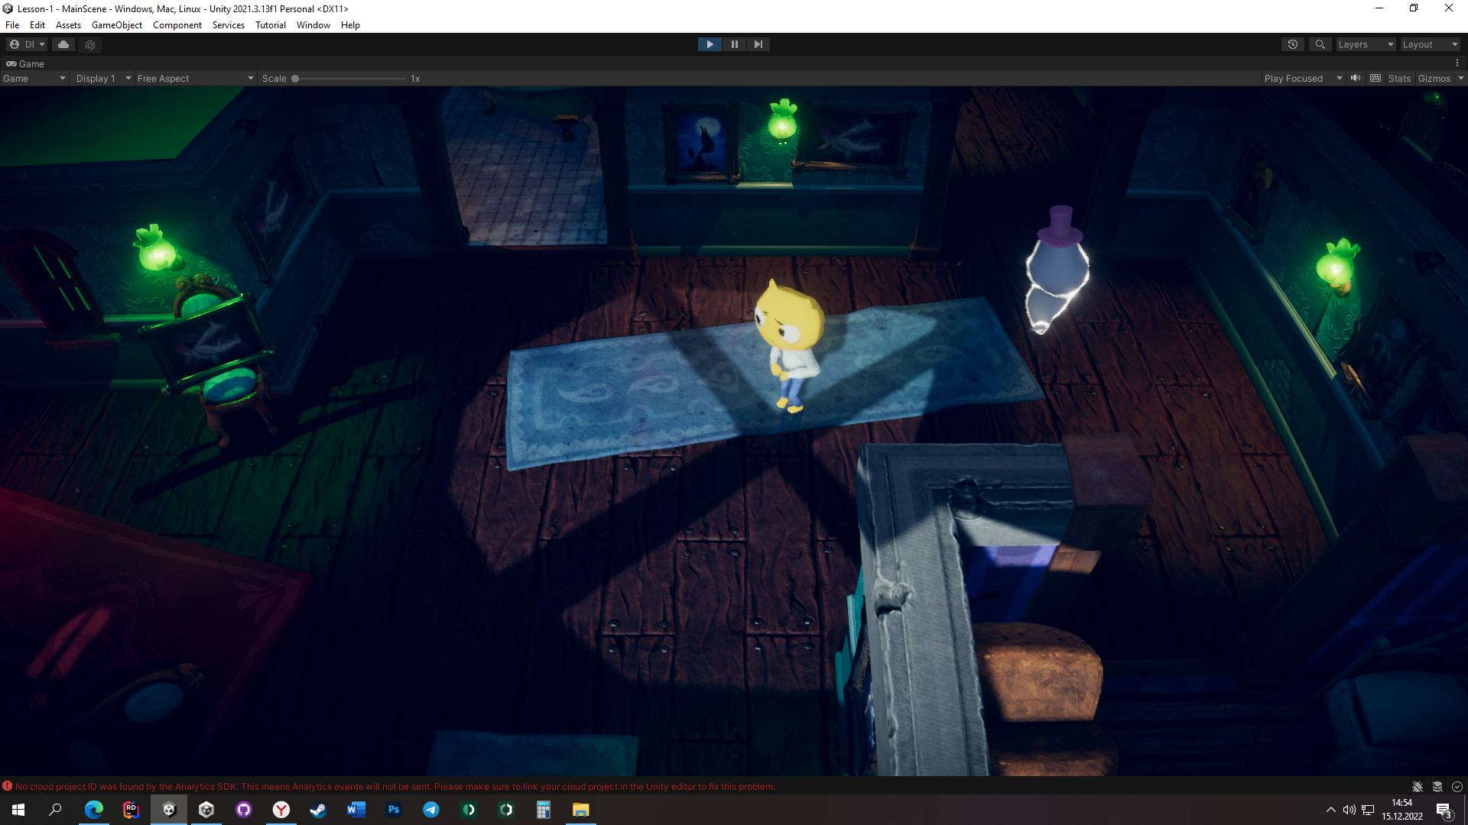The width and height of the screenshot is (1468, 825).
Task: Select Free Aspect ratio dropdown
Action: point(192,78)
